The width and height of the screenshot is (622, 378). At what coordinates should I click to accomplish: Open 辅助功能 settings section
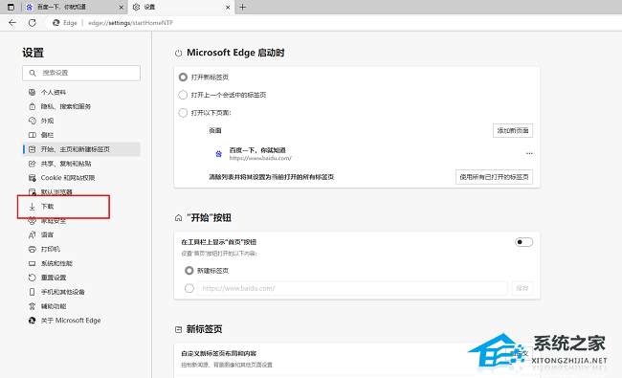pyautogui.click(x=81, y=306)
